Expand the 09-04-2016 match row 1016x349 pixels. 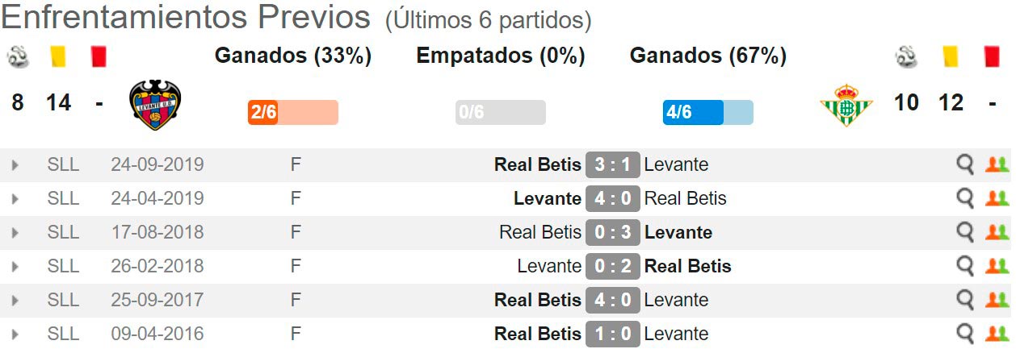(x=15, y=334)
